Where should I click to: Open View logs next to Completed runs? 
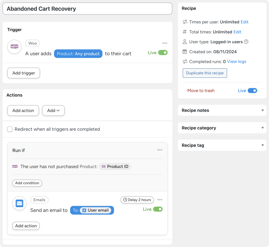pos(236,61)
